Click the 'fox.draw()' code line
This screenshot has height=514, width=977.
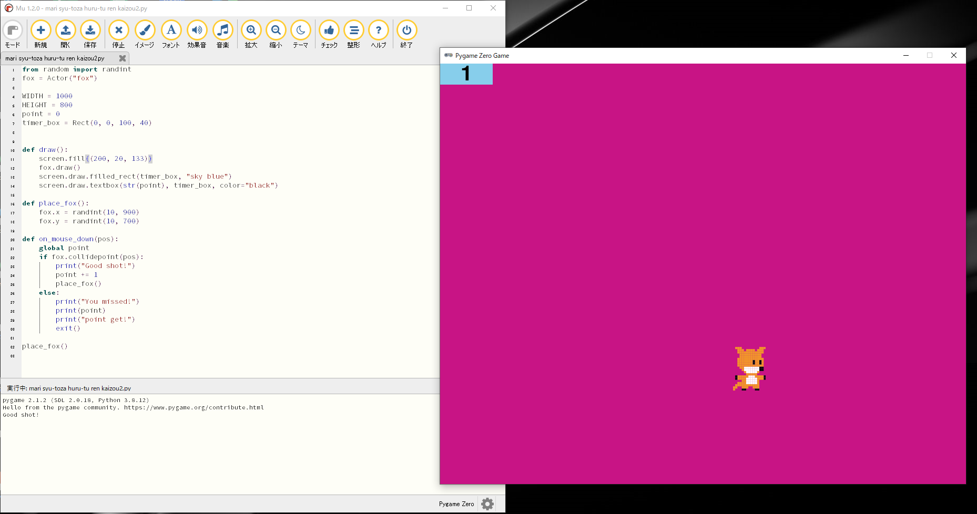pos(59,168)
